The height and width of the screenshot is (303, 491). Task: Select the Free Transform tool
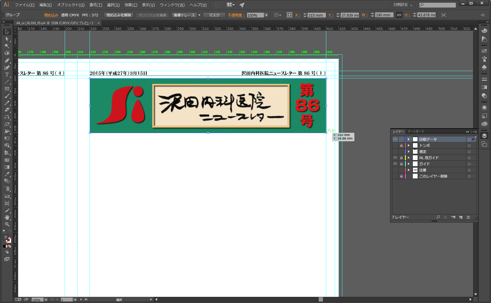7,139
